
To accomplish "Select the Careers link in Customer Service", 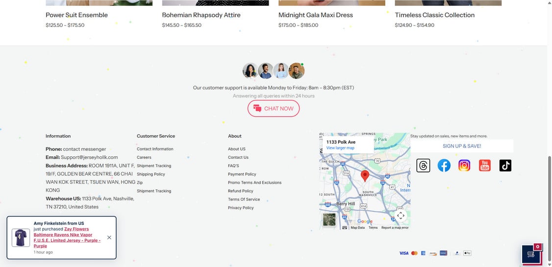I will [144, 157].
